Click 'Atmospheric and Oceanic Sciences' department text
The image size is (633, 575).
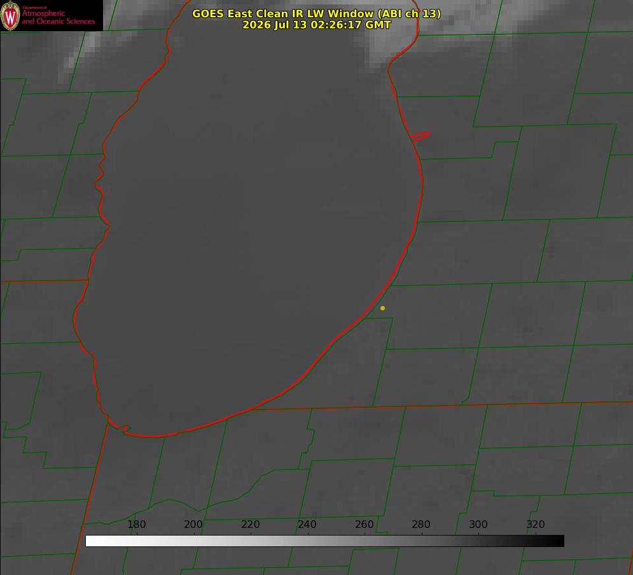coord(59,17)
